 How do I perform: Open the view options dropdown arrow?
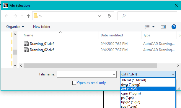tap(154, 27)
